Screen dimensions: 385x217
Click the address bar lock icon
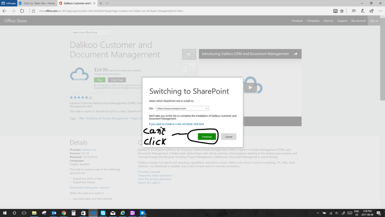(34, 11)
